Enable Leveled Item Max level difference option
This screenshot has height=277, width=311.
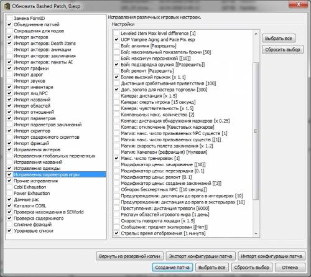[x=116, y=33]
